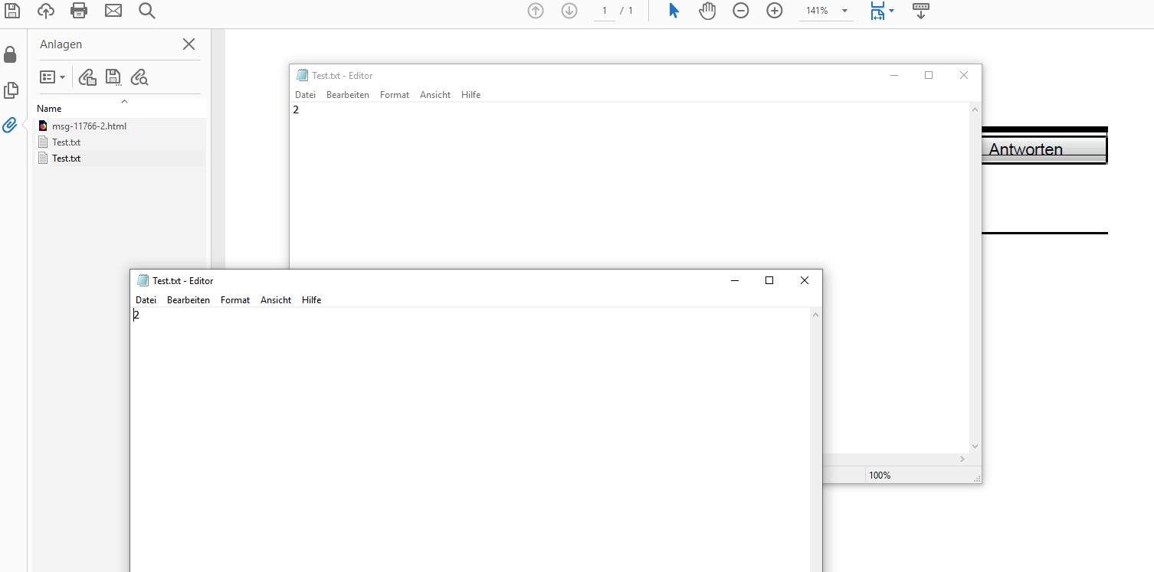Click the page number input field
The height and width of the screenshot is (572, 1154).
605,11
